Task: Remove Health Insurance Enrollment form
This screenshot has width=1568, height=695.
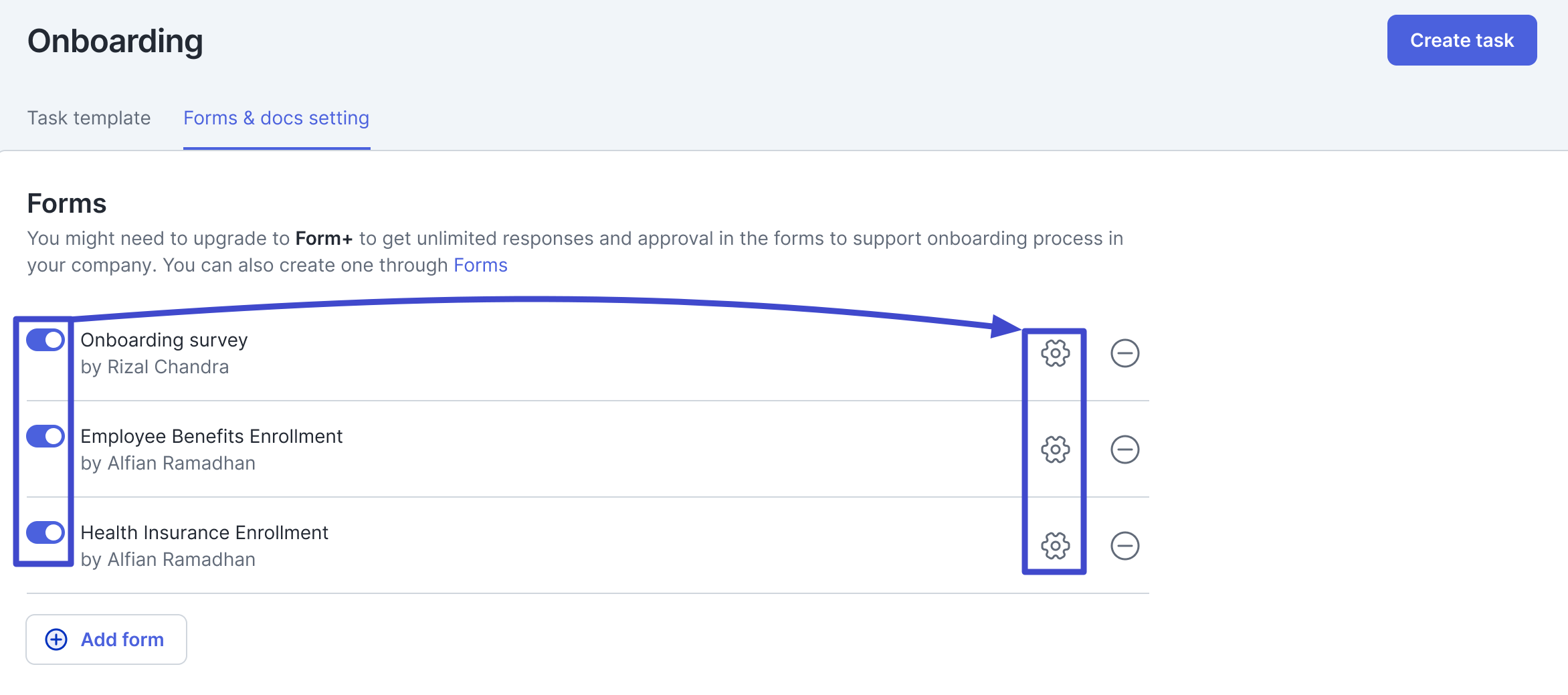Action: pos(1124,546)
